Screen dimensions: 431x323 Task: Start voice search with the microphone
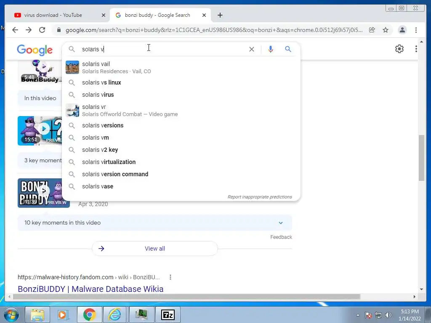(x=271, y=49)
